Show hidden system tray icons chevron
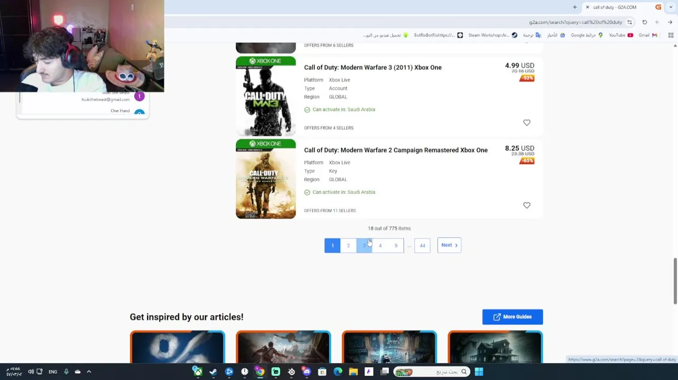This screenshot has width=678, height=380. (x=89, y=372)
